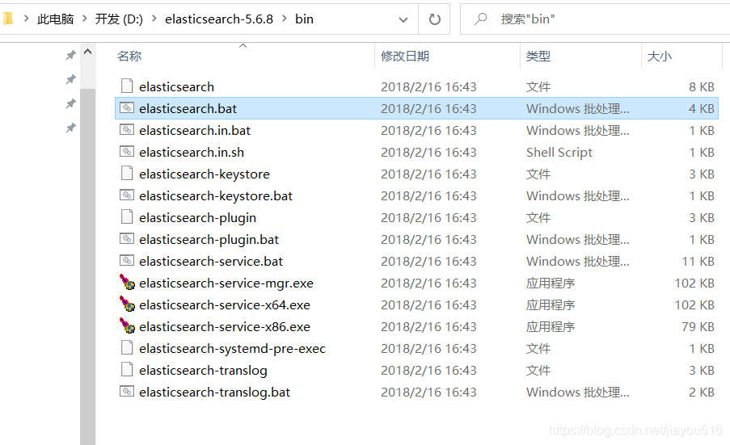Click the third pin icon in navigation pane
This screenshot has width=730, height=445.
tap(71, 103)
